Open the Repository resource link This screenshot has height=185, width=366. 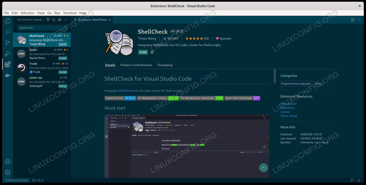point(287,108)
